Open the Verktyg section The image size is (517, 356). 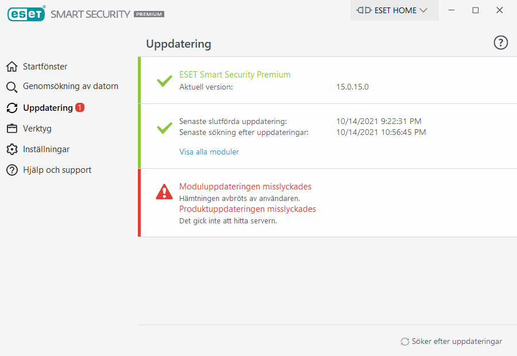(x=37, y=129)
